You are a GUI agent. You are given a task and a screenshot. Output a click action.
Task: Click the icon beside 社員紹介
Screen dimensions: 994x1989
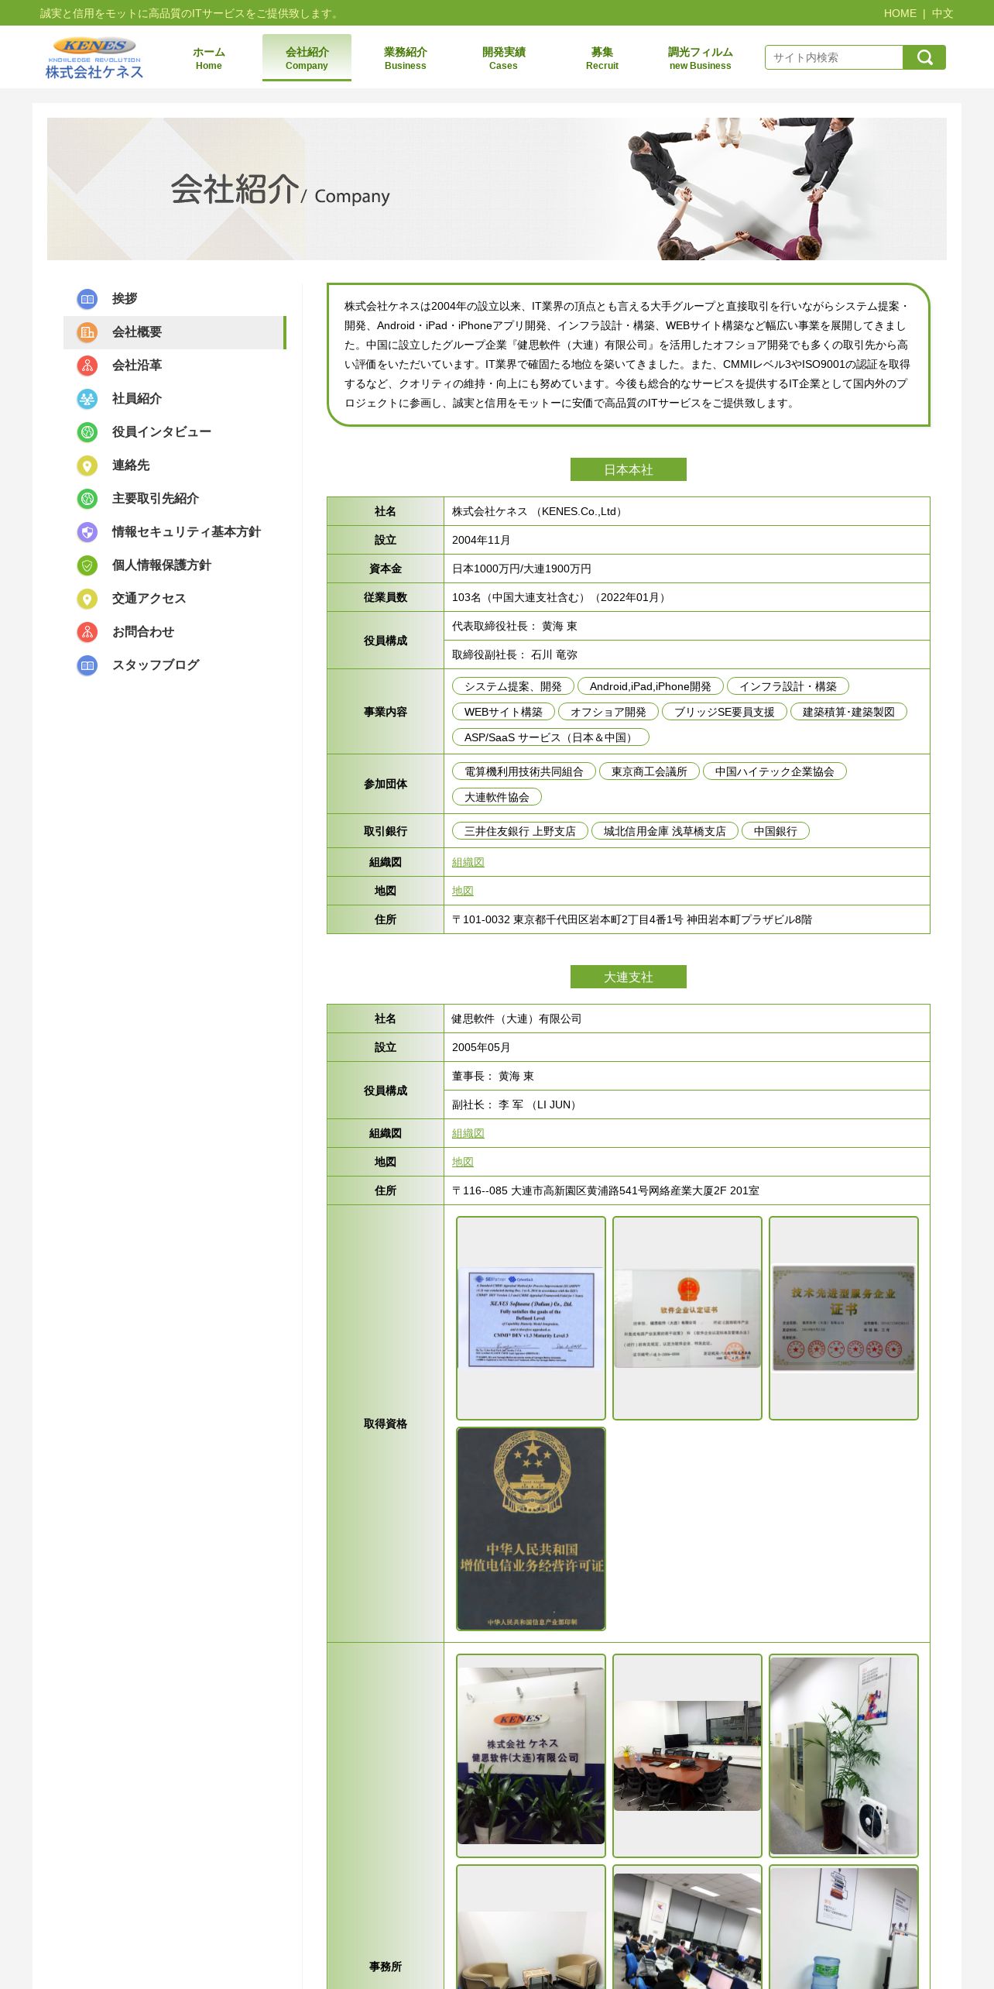click(87, 399)
